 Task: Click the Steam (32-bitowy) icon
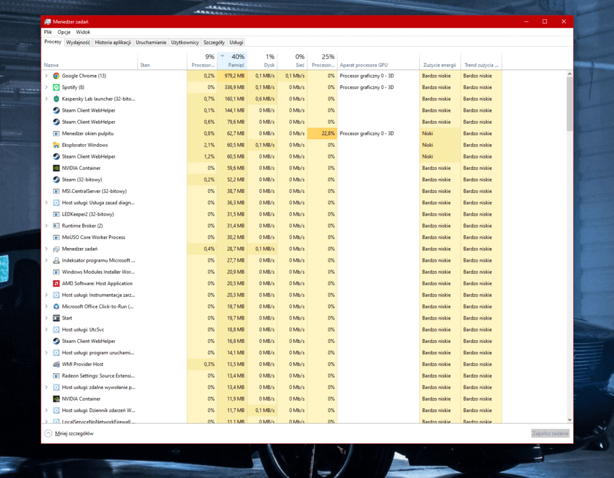coord(56,180)
